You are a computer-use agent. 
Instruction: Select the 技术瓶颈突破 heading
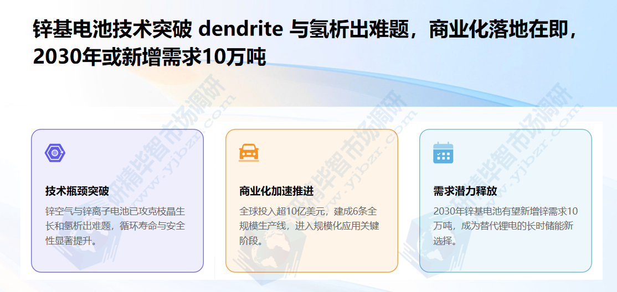tap(77, 191)
